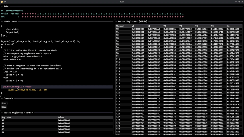Viewport: 244px width, 137px height.
Task: Click the Step command button
Action: coord(4,107)
